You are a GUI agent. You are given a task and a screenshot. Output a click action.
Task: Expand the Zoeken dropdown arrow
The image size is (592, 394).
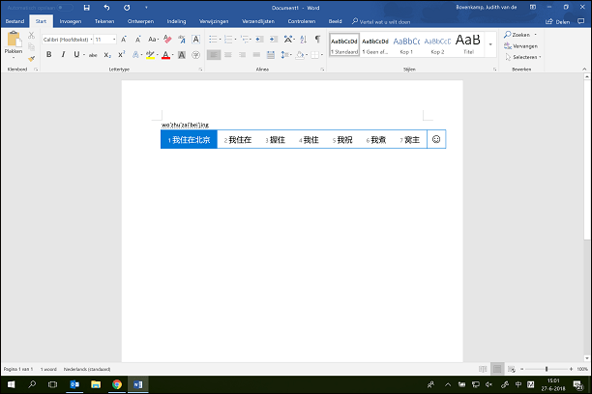(x=535, y=35)
